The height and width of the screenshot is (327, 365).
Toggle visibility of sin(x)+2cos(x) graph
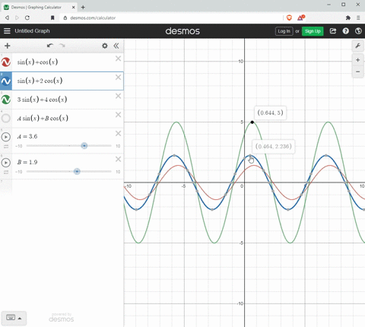point(6,81)
